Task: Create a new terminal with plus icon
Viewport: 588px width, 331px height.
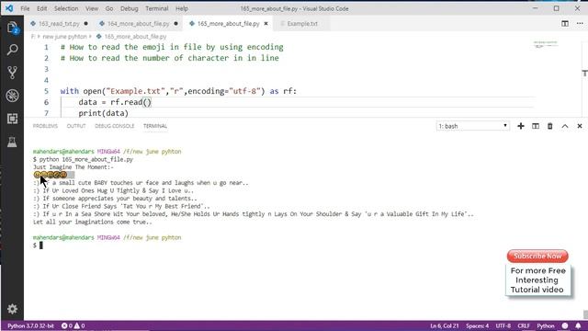Action: [x=521, y=126]
